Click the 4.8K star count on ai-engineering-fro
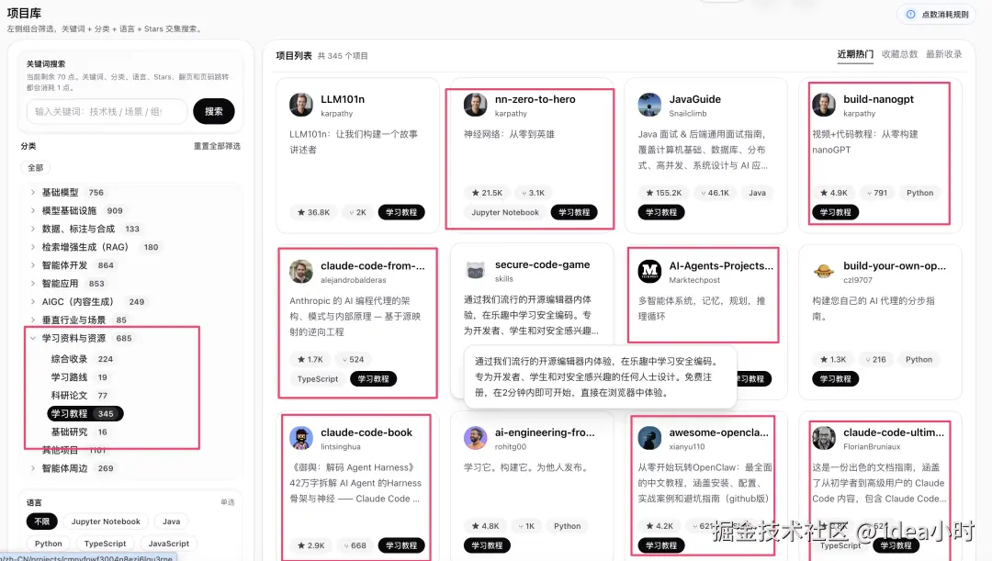This screenshot has height=561, width=992. 485,525
